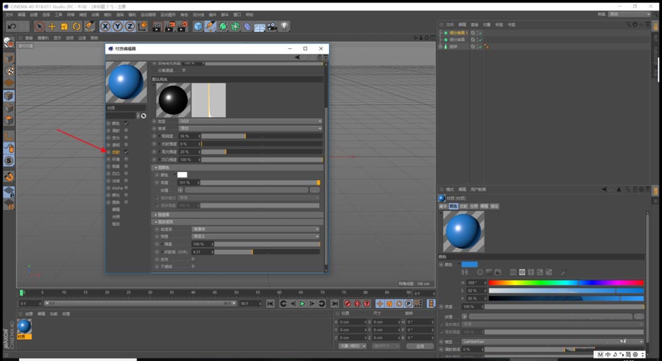
Task: Select the Rotate tool in the toolbar
Action: tap(77, 26)
